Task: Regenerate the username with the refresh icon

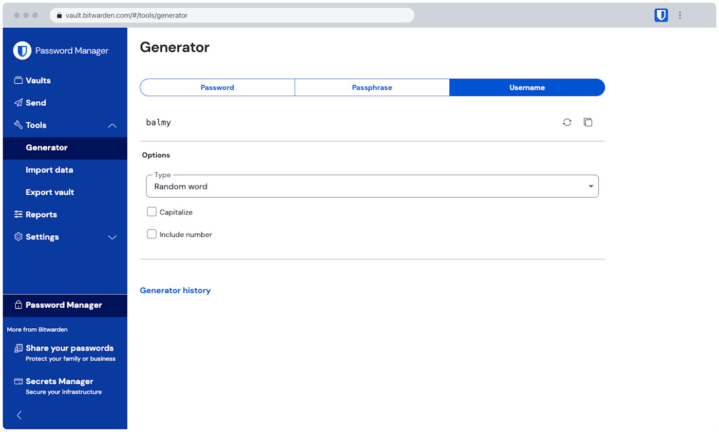Action: (566, 122)
